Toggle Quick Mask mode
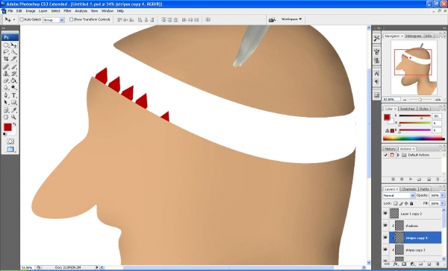The width and height of the screenshot is (448, 271). [10, 141]
